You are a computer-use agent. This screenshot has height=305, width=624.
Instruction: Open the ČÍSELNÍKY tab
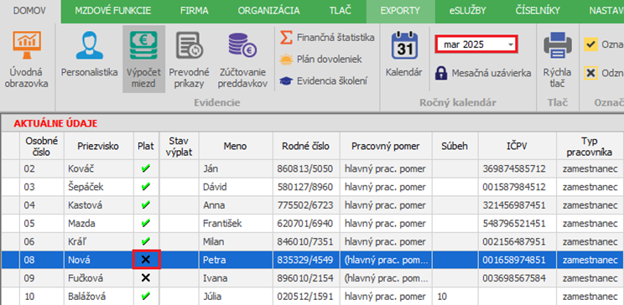point(538,11)
